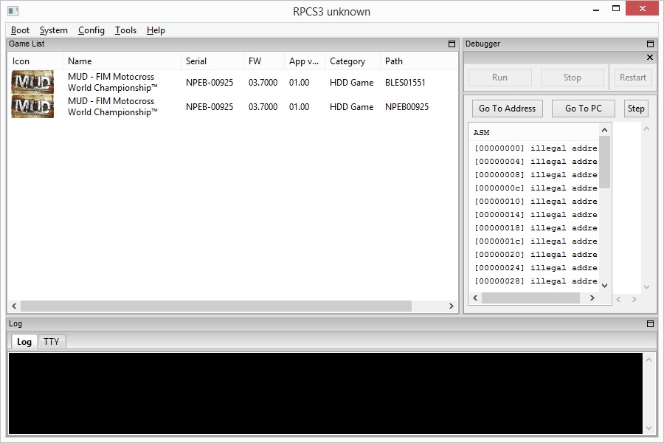The height and width of the screenshot is (443, 664).
Task: Click Go To Address button
Action: [x=508, y=109]
